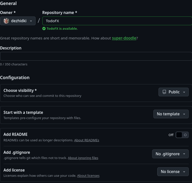Click the caret arrow on No template
The width and height of the screenshot is (192, 183).
(x=184, y=114)
